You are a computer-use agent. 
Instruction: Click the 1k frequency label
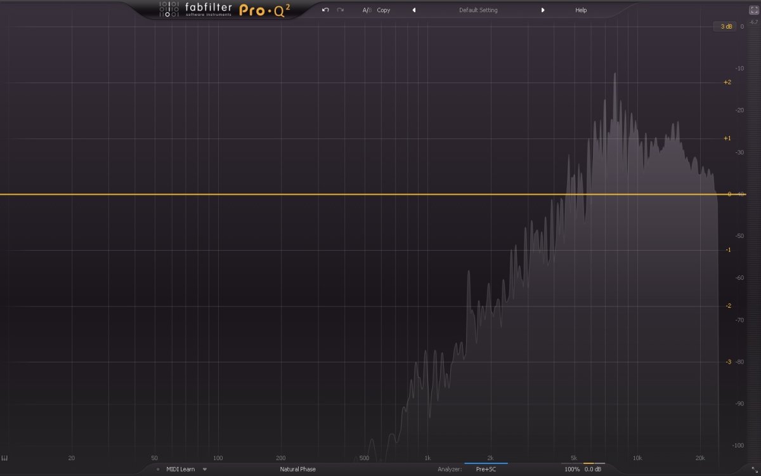427,458
